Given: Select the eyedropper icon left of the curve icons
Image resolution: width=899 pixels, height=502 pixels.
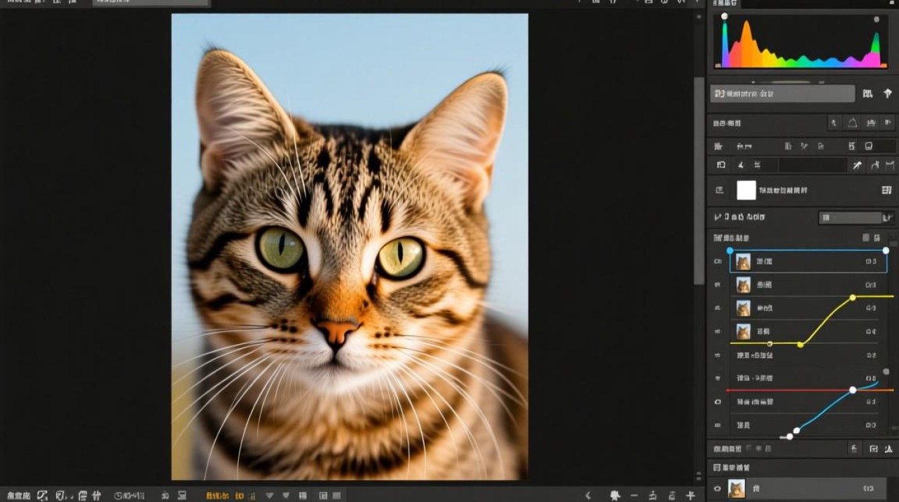Looking at the screenshot, I should pos(857,165).
